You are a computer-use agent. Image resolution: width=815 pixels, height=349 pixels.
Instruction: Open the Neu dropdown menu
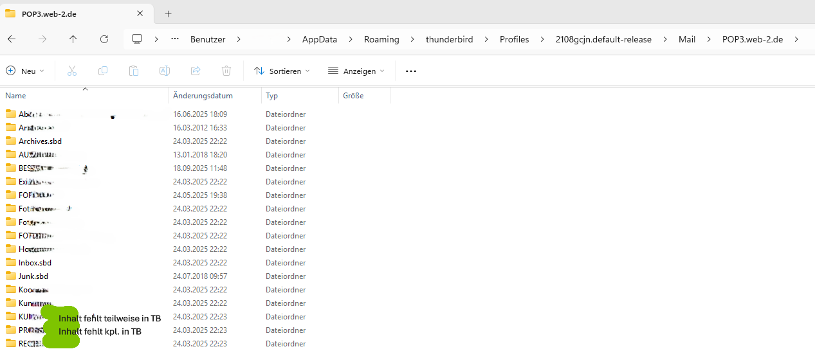point(25,71)
